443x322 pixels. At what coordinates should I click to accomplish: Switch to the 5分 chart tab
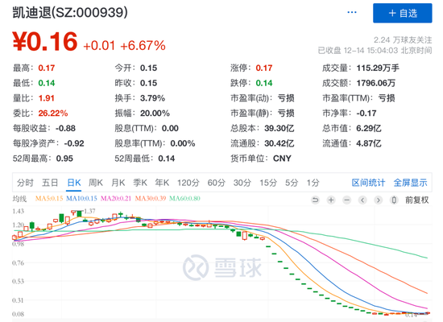pos(292,183)
